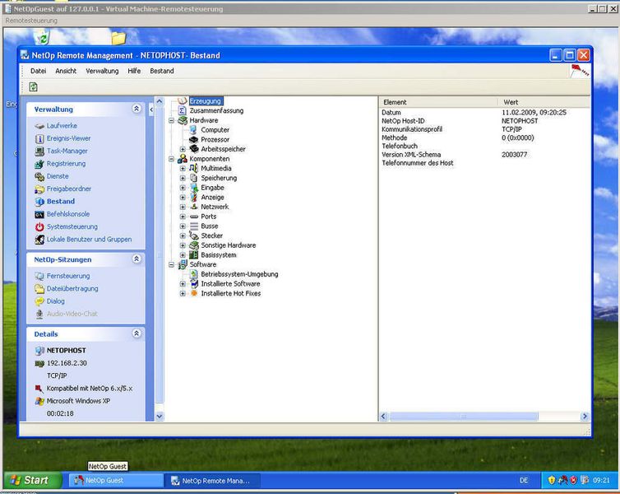Screen dimensions: 620x494
Task: Click the right arrow of horizontal scrollbar
Action: [585, 417]
